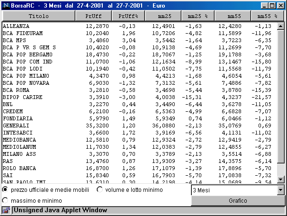This screenshot has height=216, width=287.
Task: Minimize the BorsaRC window
Action: pyautogui.click(x=264, y=6)
